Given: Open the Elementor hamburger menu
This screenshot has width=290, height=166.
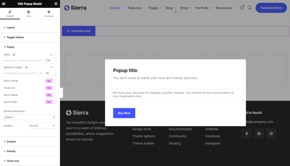Looking at the screenshot, I should pos(3,4).
